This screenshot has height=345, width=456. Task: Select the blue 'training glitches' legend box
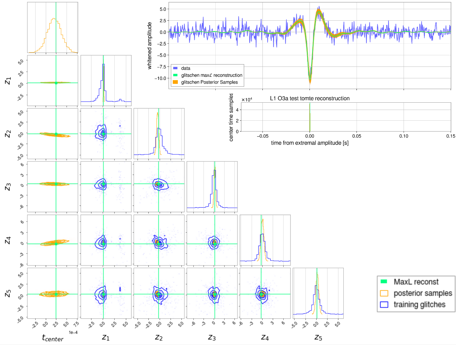click(384, 304)
